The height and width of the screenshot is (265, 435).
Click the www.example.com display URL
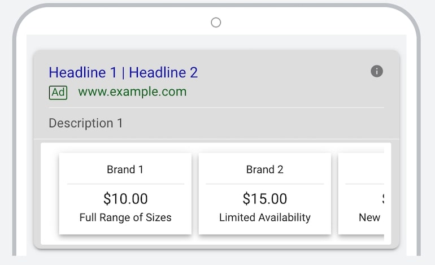point(132,92)
